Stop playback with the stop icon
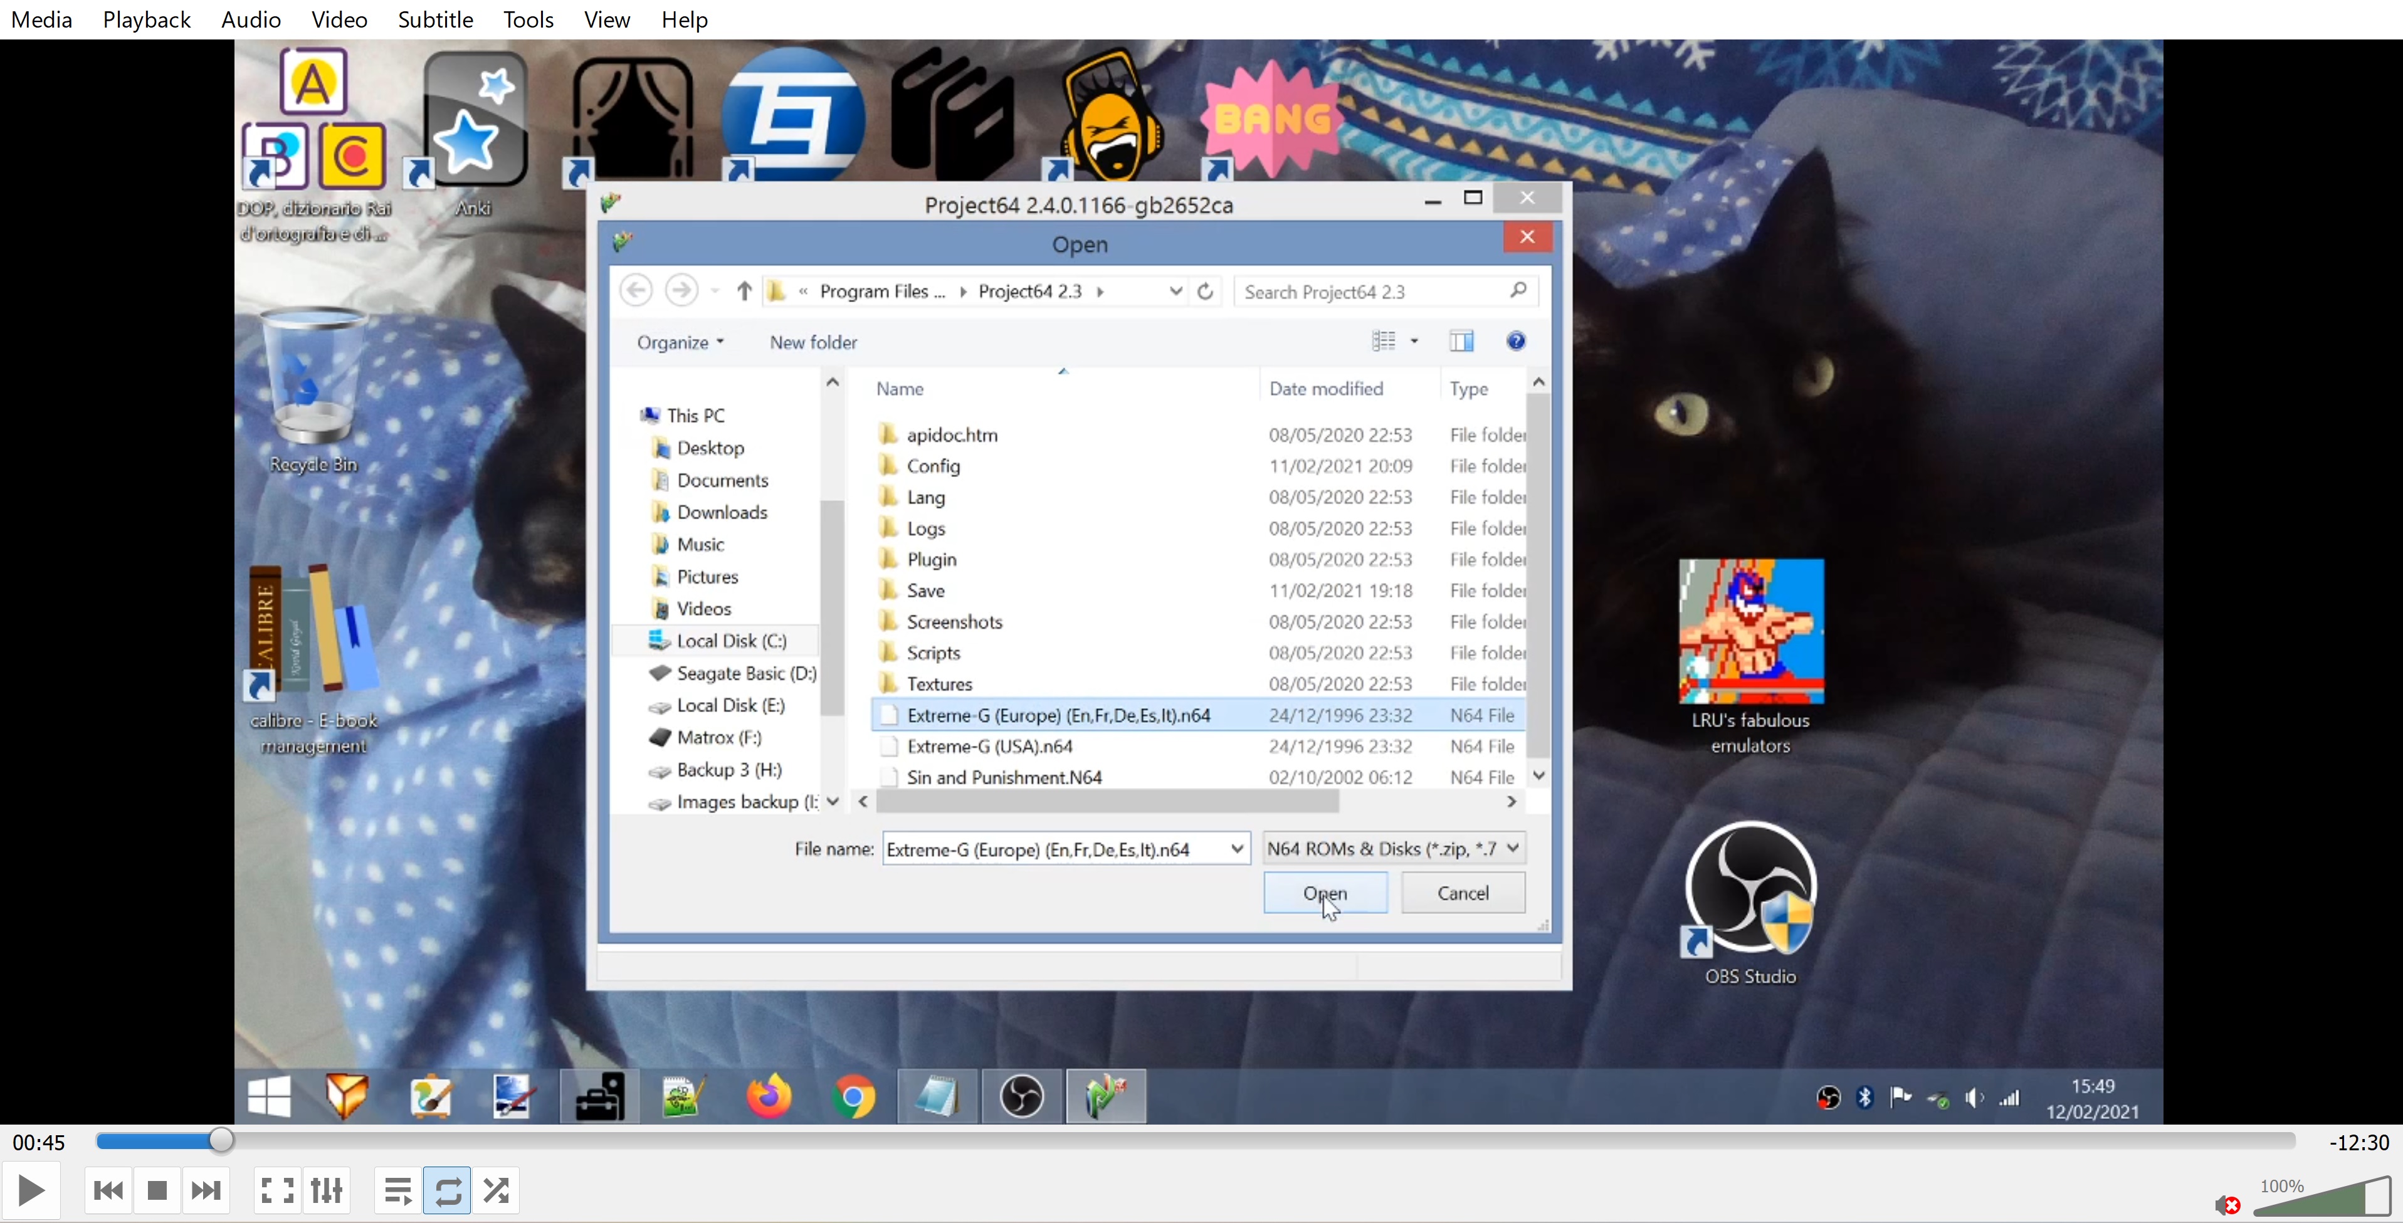Screen dimensions: 2403x1223 [157, 1190]
